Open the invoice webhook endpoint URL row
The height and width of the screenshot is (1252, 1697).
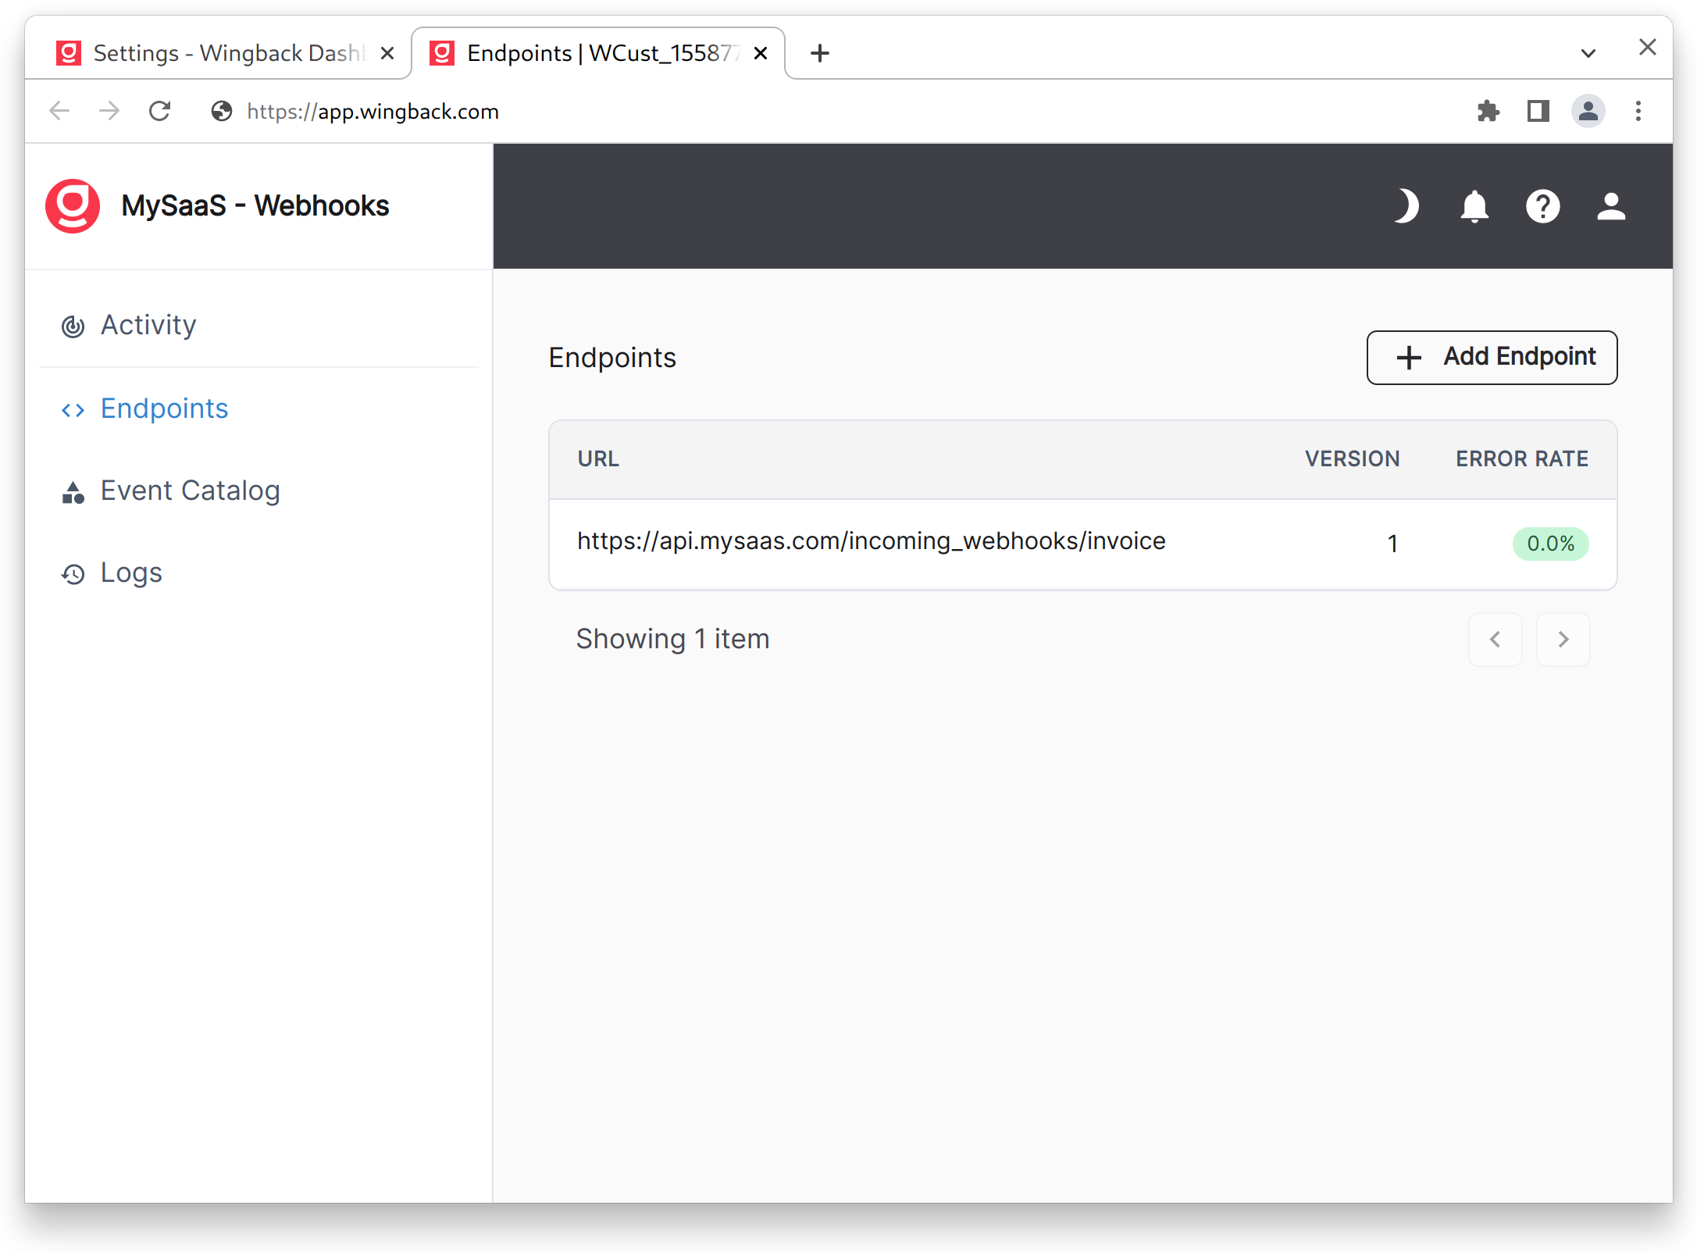(x=871, y=541)
